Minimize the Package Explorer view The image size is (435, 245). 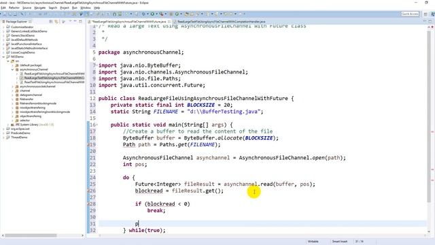tap(75, 21)
